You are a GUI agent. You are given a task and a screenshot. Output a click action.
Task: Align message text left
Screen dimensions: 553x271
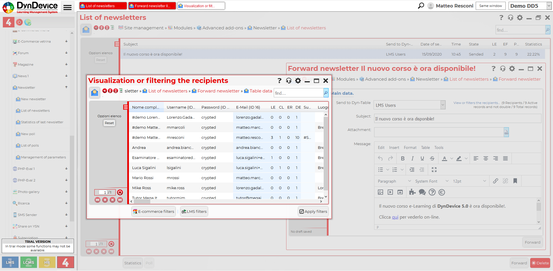click(x=476, y=158)
